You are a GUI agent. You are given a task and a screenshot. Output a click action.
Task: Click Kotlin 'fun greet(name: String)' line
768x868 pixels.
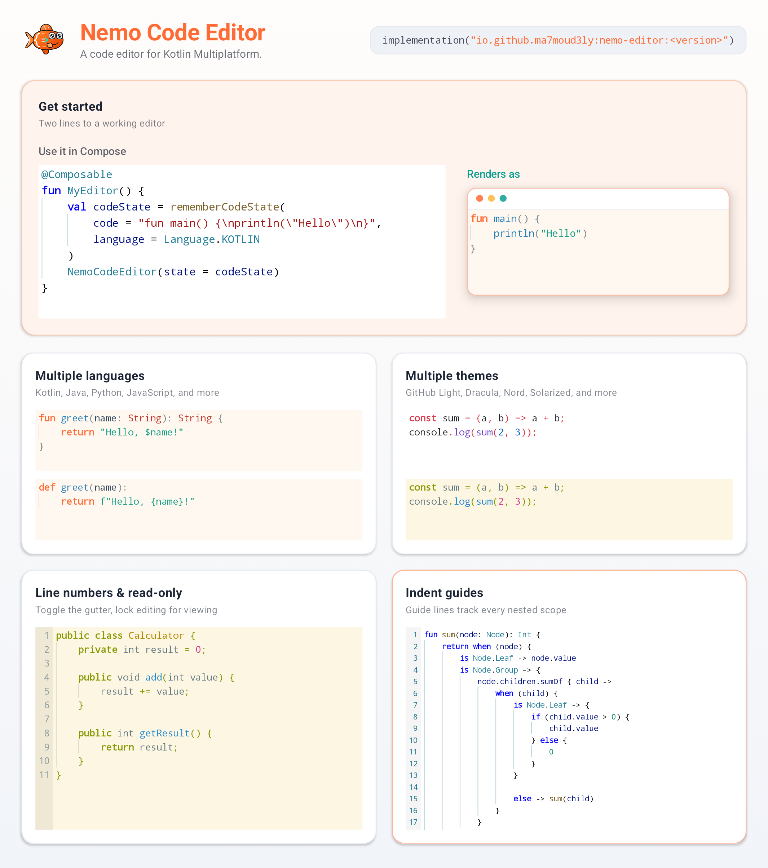pyautogui.click(x=131, y=418)
